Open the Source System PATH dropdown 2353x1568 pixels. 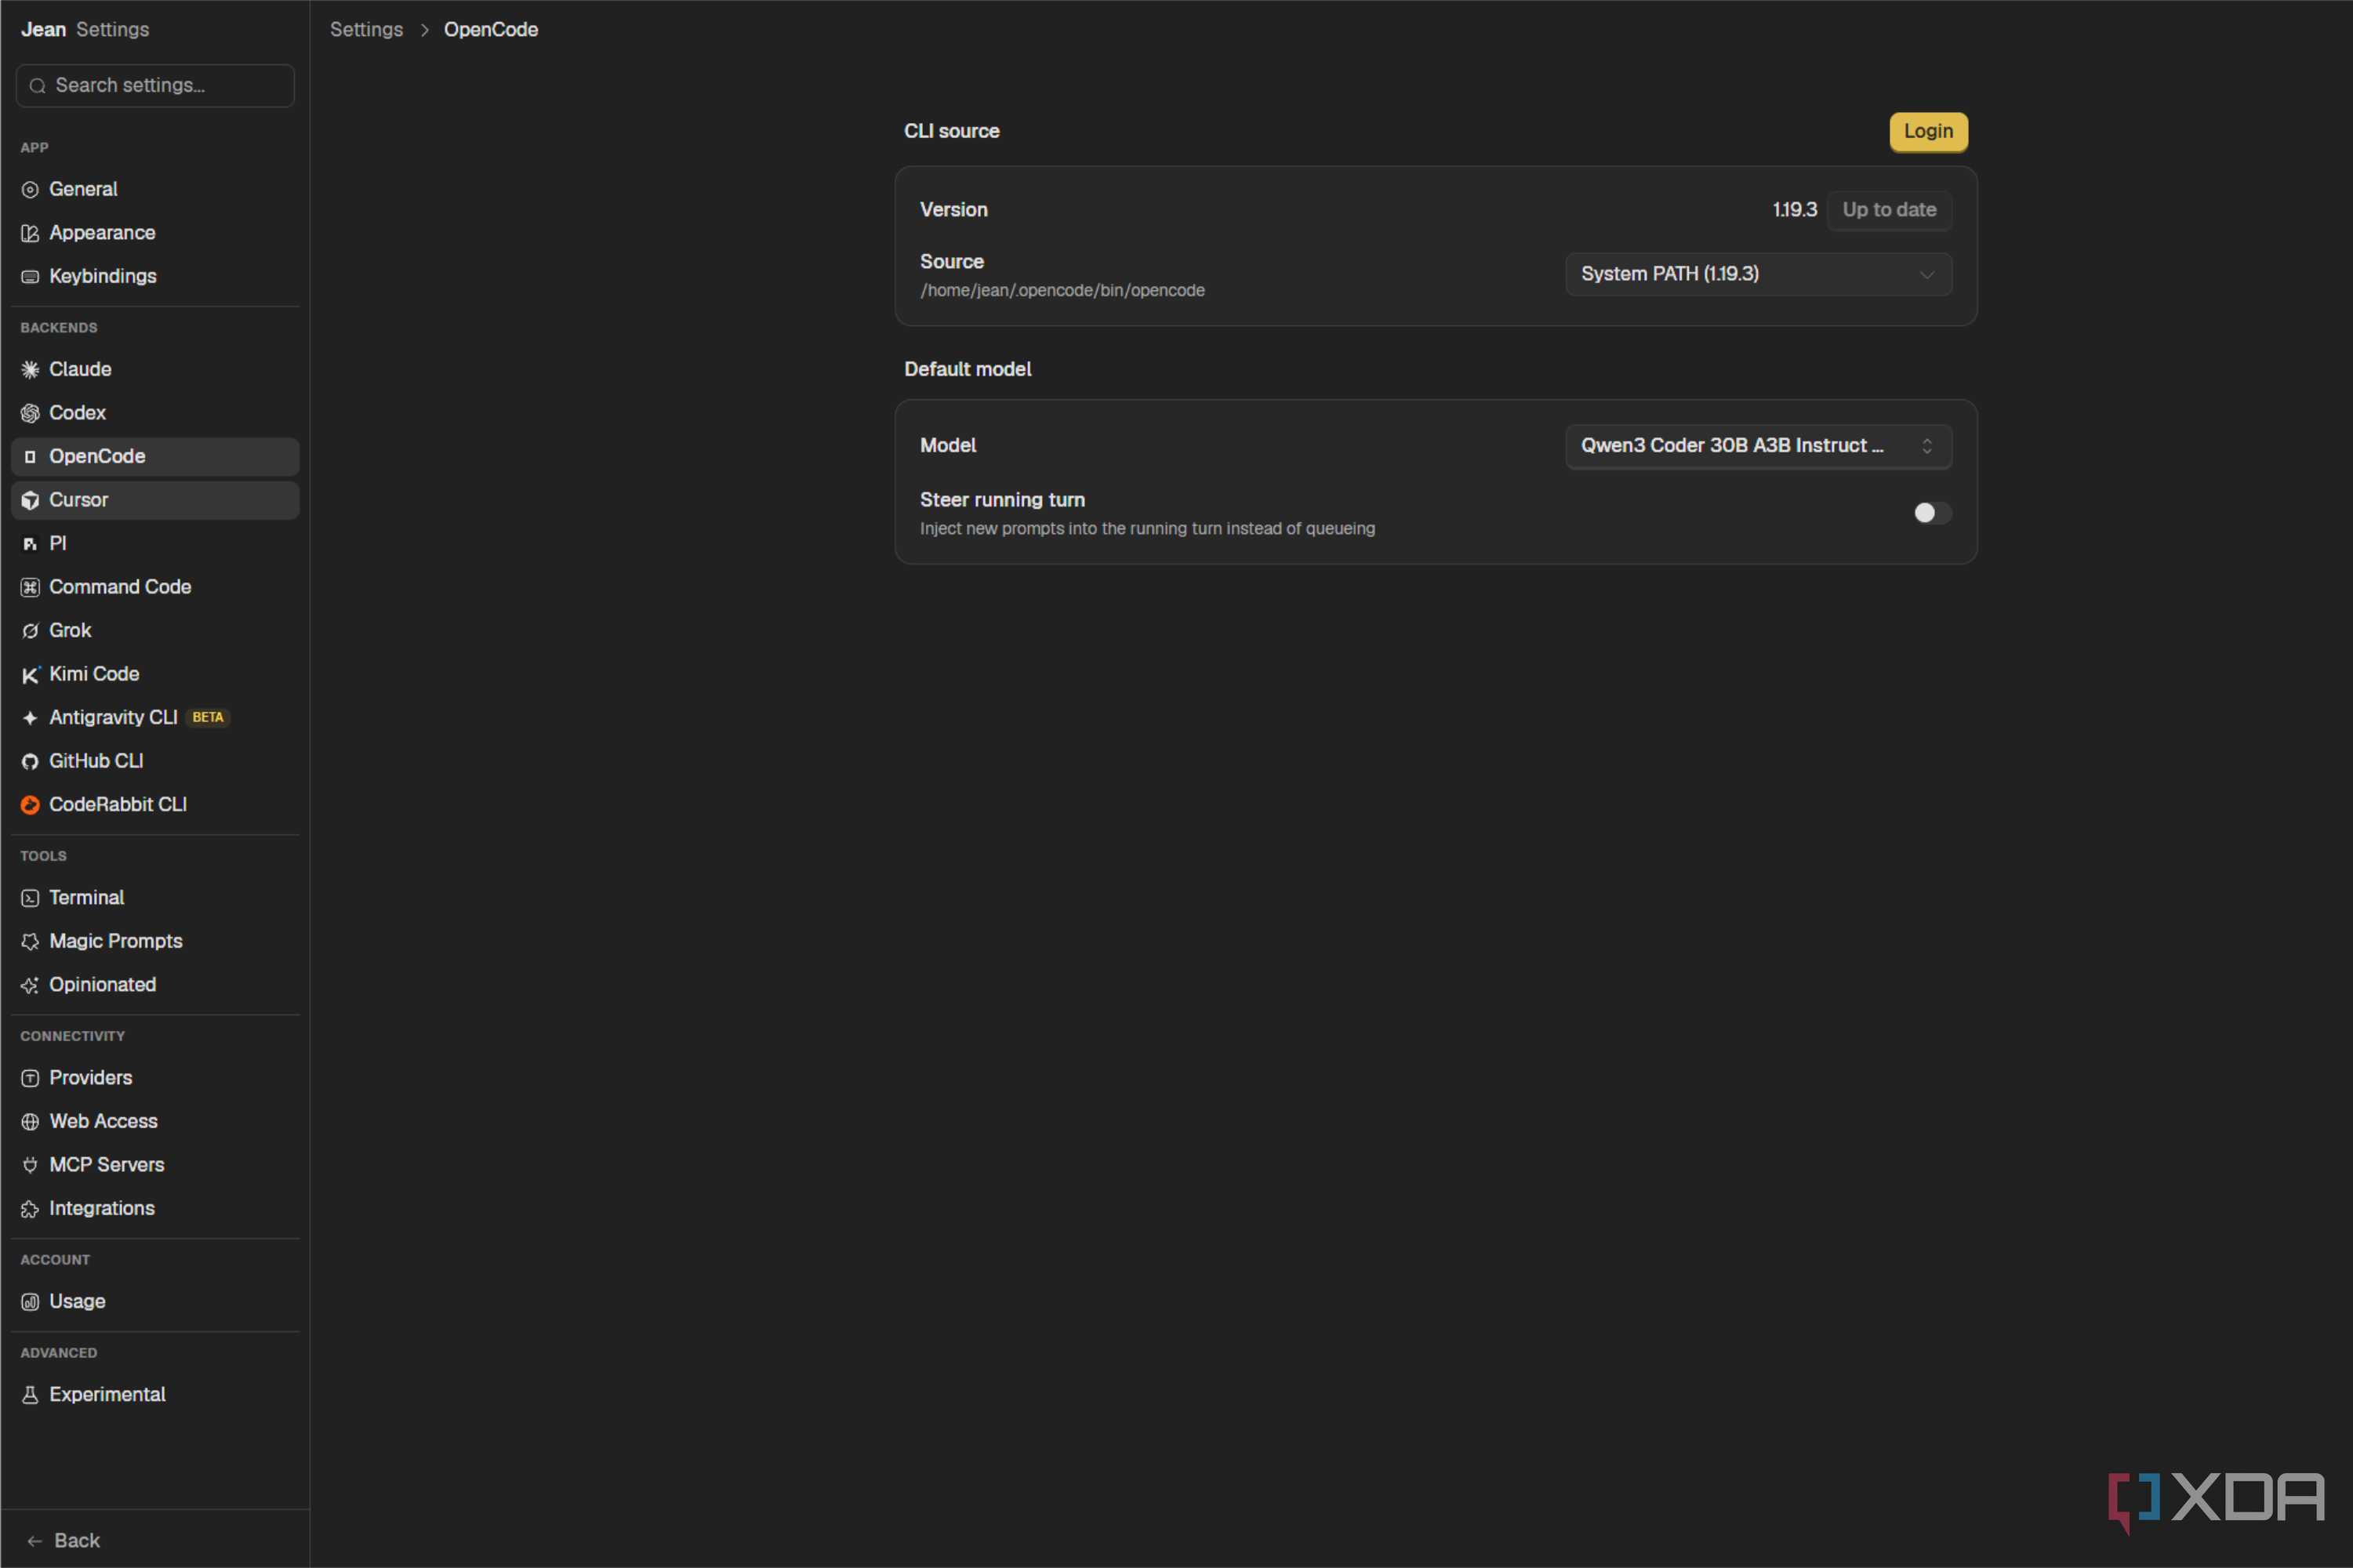[1758, 274]
